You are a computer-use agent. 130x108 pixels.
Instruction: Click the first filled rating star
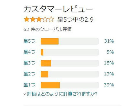[27, 19]
